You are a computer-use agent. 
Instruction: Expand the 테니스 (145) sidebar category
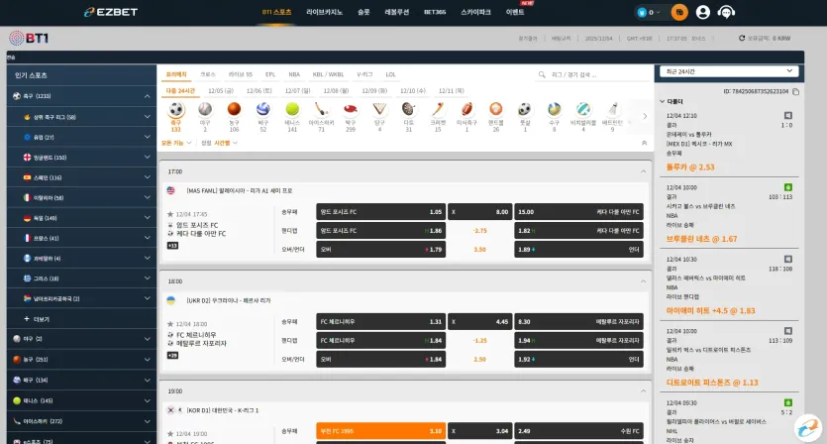click(148, 400)
